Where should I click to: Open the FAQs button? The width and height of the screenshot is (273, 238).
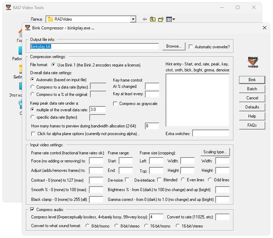[x=252, y=125]
